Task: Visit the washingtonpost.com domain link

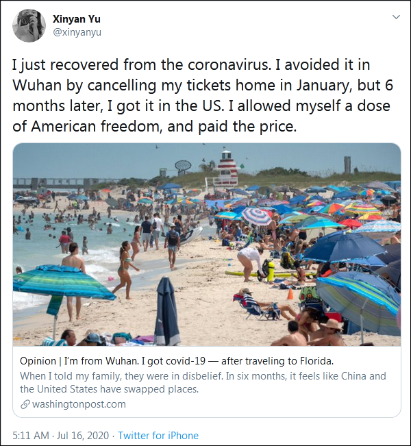Action: 79,404
